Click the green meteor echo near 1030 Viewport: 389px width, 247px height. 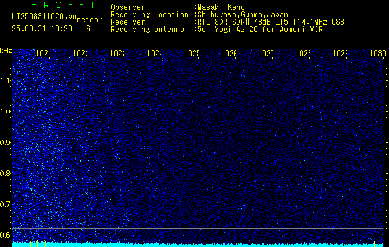click(374, 213)
